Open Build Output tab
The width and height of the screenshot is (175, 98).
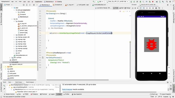pyautogui.click(x=19, y=82)
